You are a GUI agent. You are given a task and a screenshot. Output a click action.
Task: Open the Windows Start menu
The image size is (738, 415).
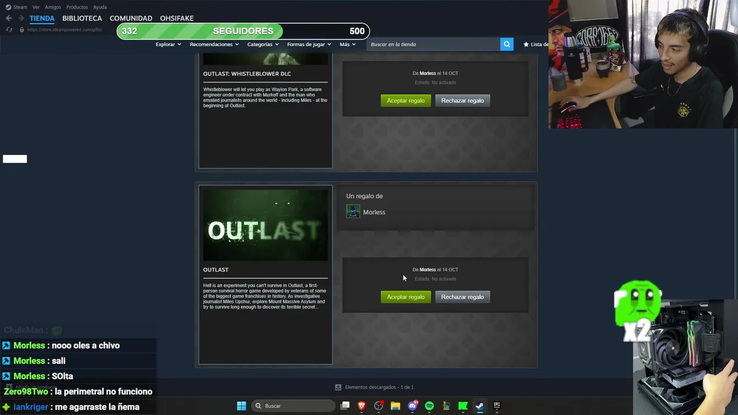tap(242, 406)
